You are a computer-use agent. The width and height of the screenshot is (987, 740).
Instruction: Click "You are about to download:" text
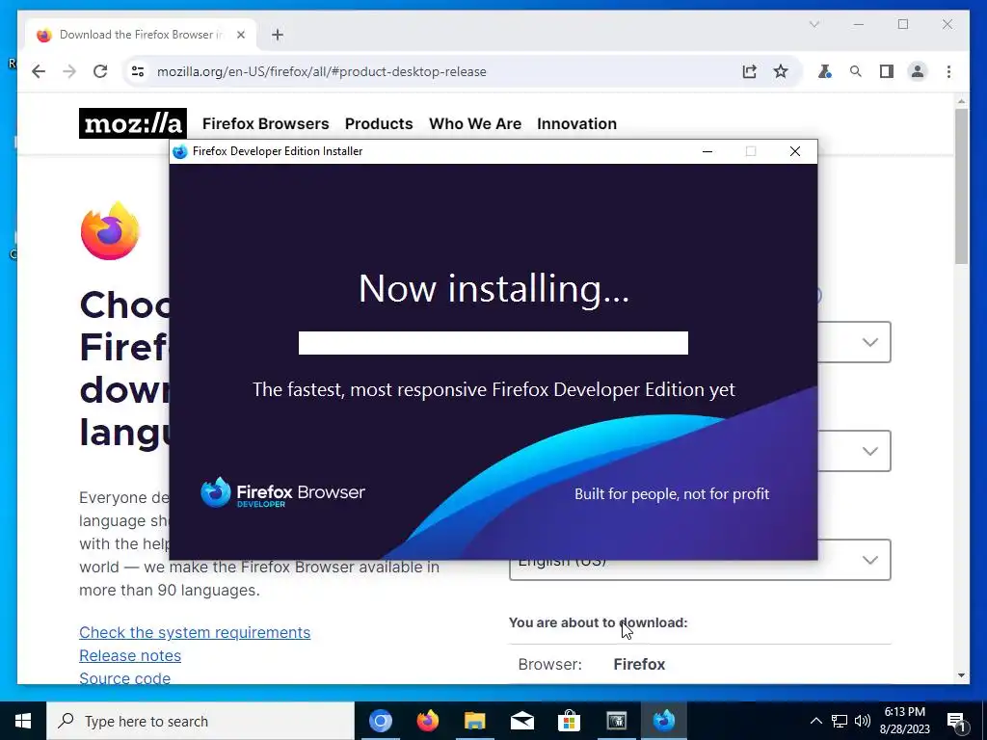pyautogui.click(x=598, y=622)
